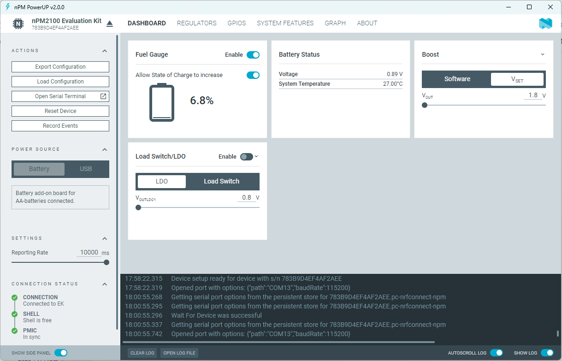Click the Connection status check icon
562x361 pixels.
[15, 298]
